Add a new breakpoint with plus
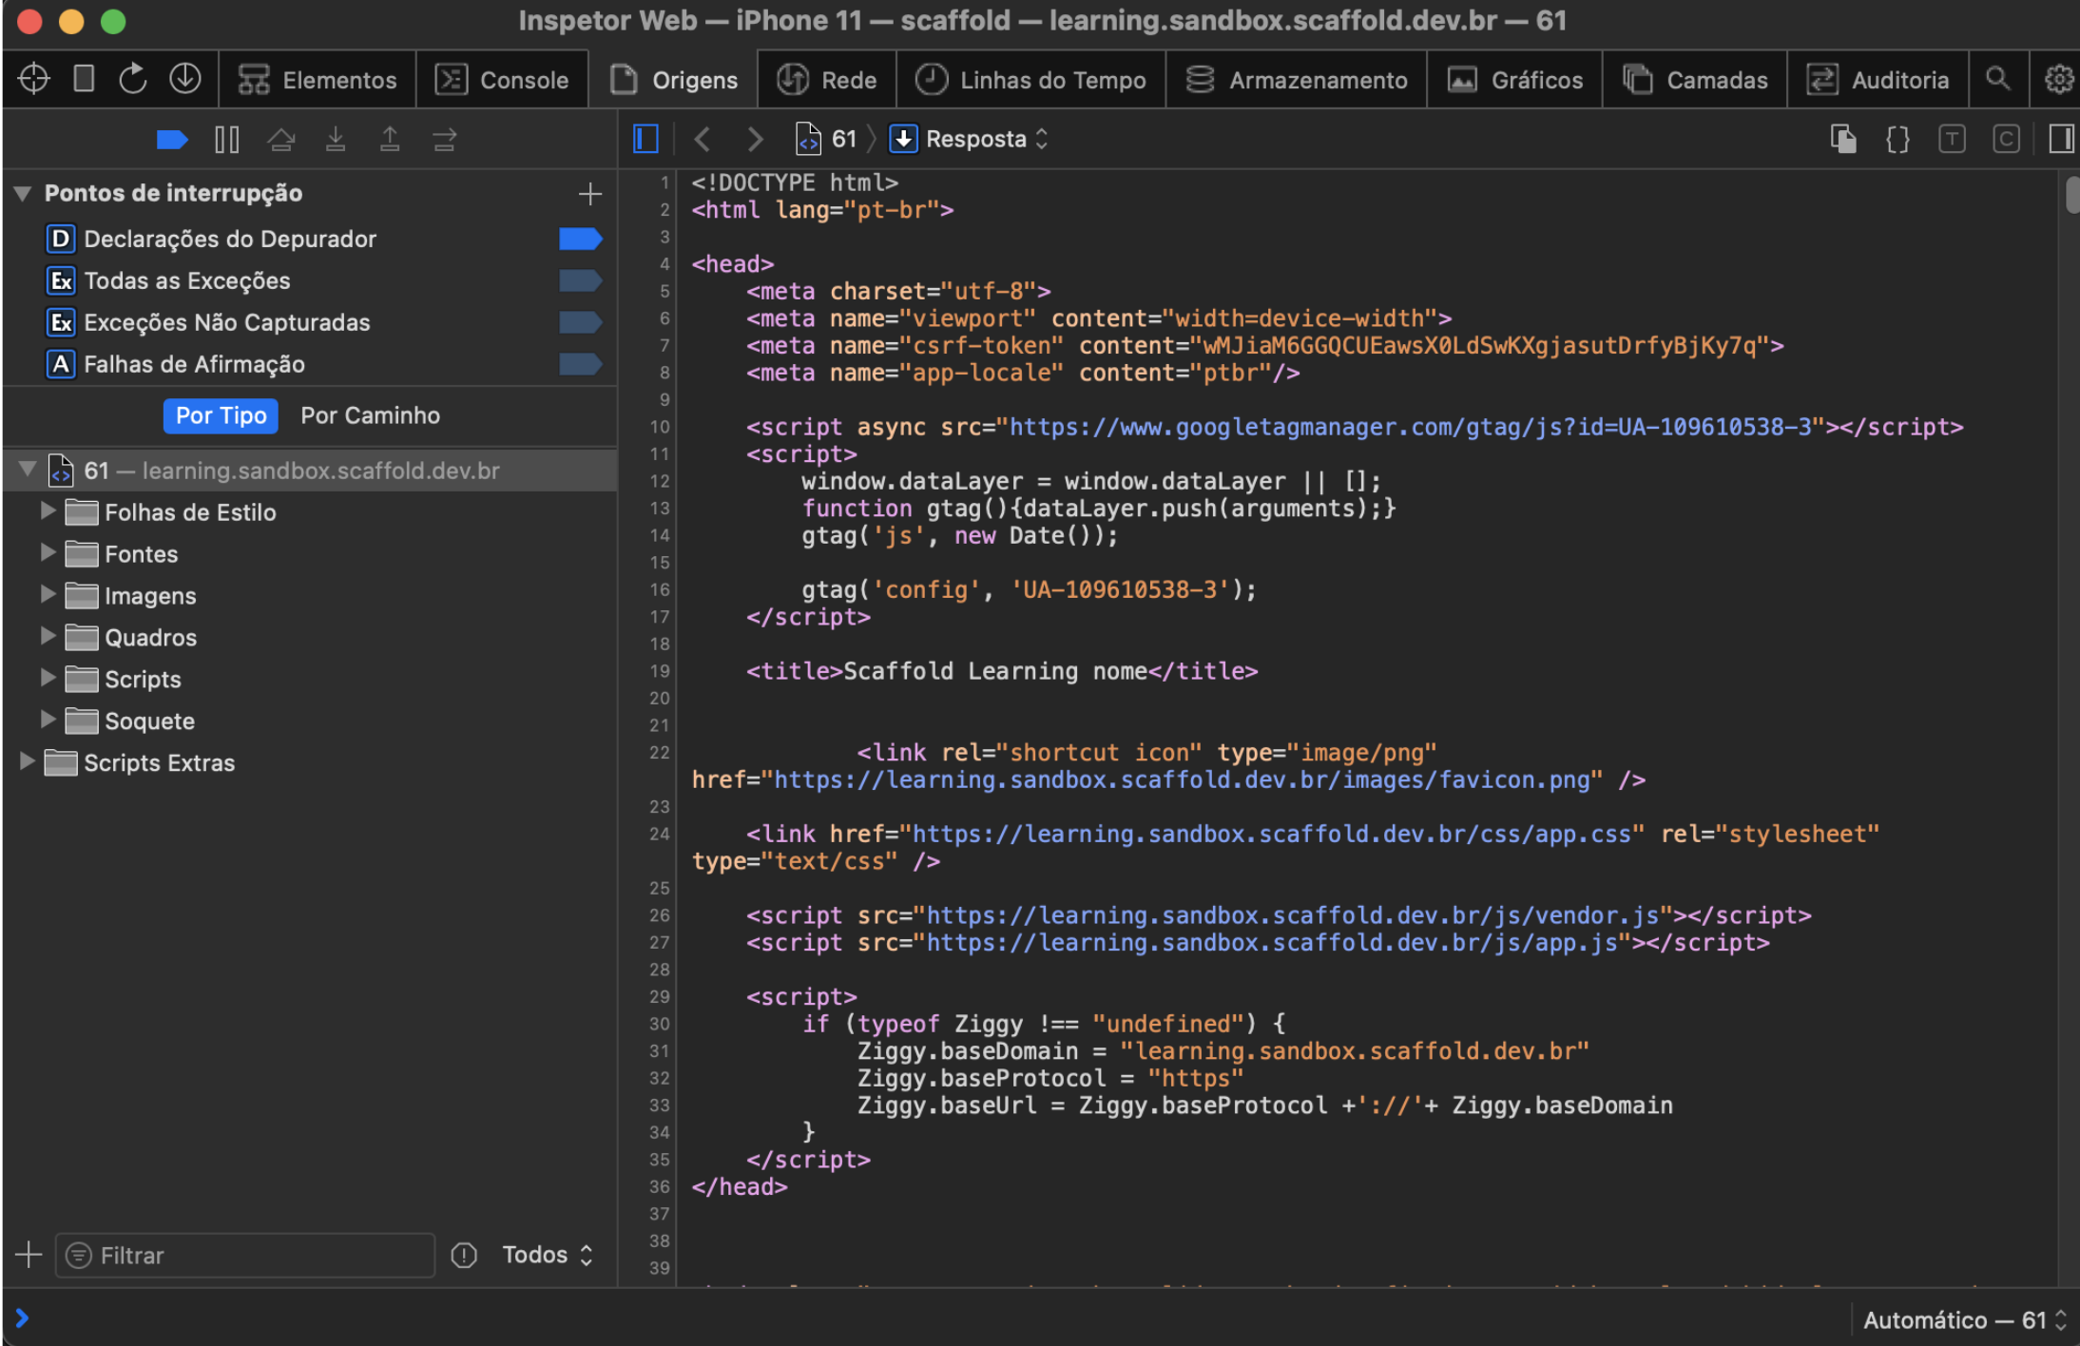The height and width of the screenshot is (1346, 2080). pos(589,194)
